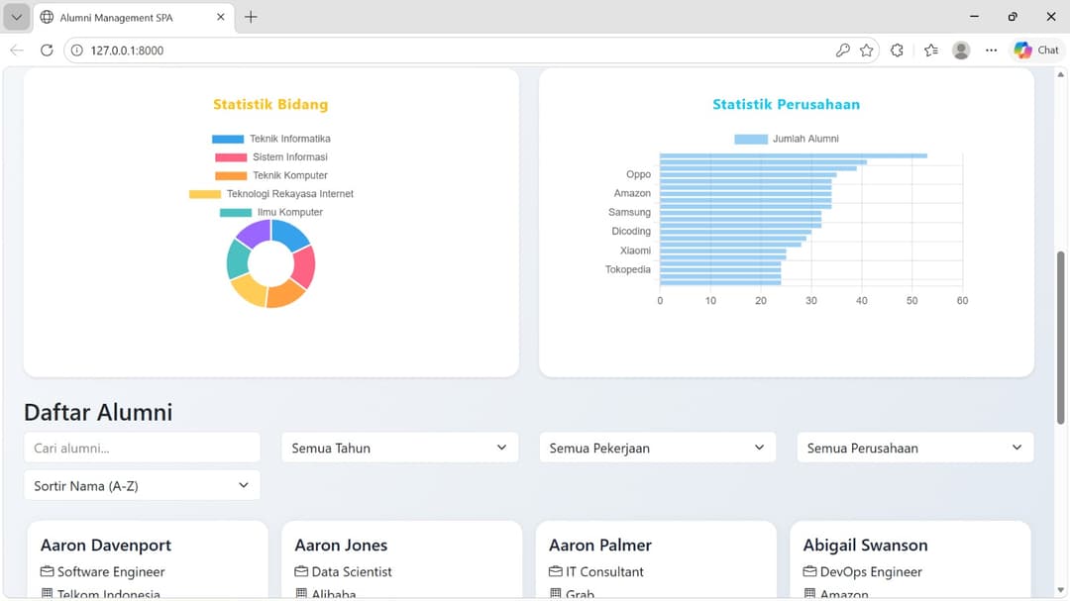Click the Statistik Perusahaan chart title
This screenshot has width=1070, height=601.
point(786,104)
